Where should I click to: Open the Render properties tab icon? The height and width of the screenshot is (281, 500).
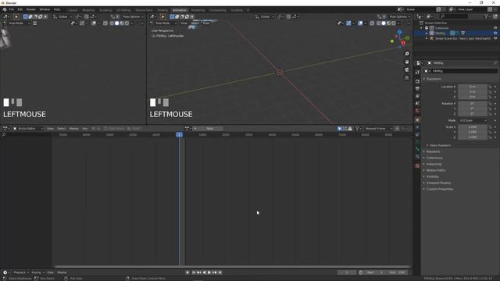click(x=417, y=81)
